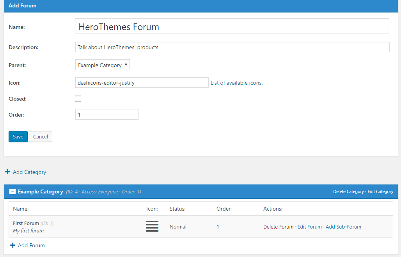Click the Actions column header

[273, 209]
